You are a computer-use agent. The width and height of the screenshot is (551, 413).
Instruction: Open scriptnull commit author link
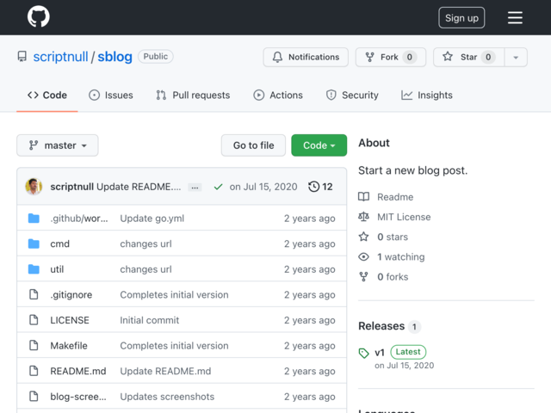[71, 187]
